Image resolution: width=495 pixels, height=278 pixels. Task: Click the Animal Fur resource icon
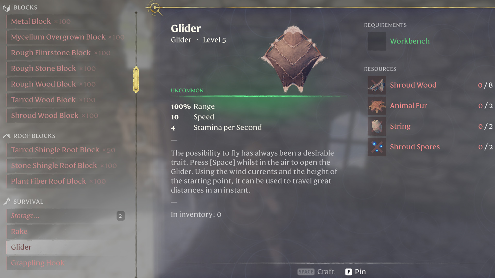point(376,106)
